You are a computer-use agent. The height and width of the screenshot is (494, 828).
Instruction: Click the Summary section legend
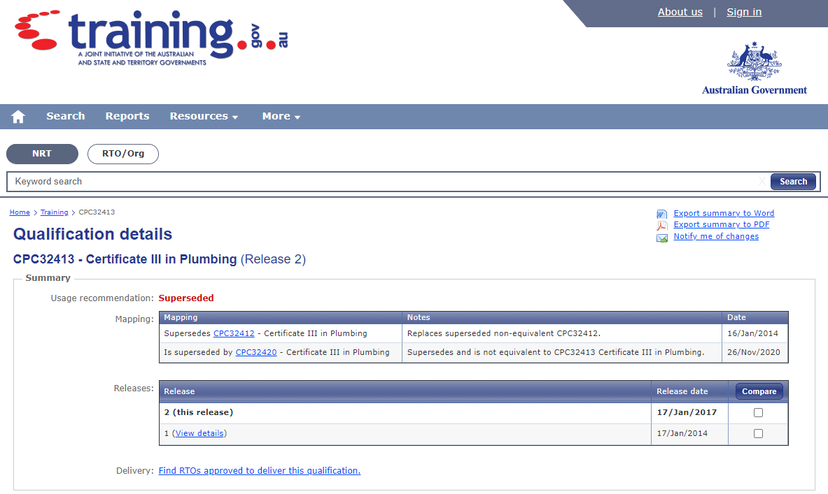48,278
